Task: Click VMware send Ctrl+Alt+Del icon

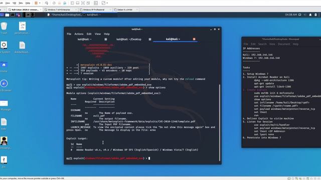Action: [x=47, y=3]
